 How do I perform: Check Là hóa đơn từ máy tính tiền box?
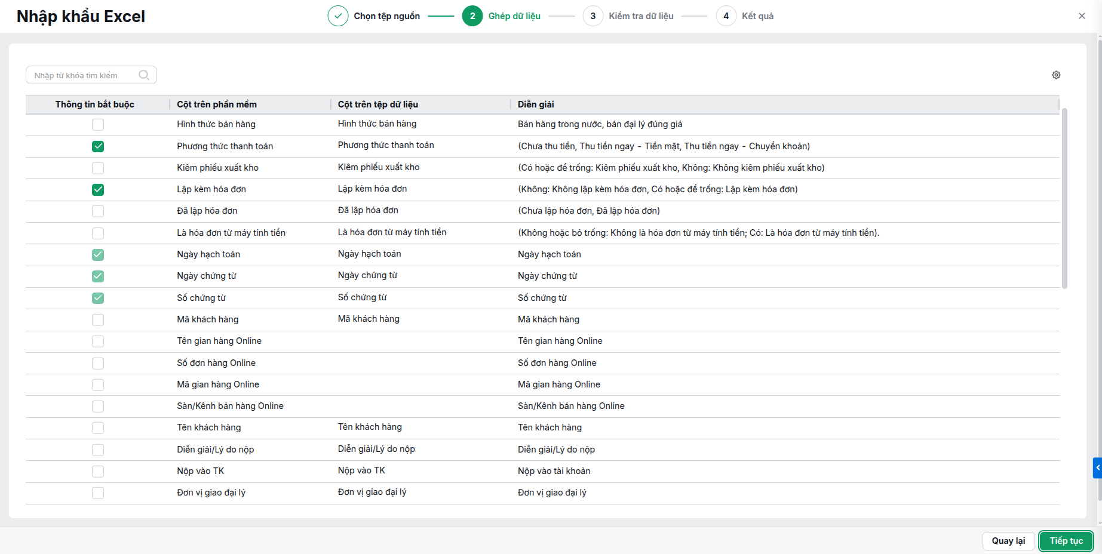coord(98,233)
